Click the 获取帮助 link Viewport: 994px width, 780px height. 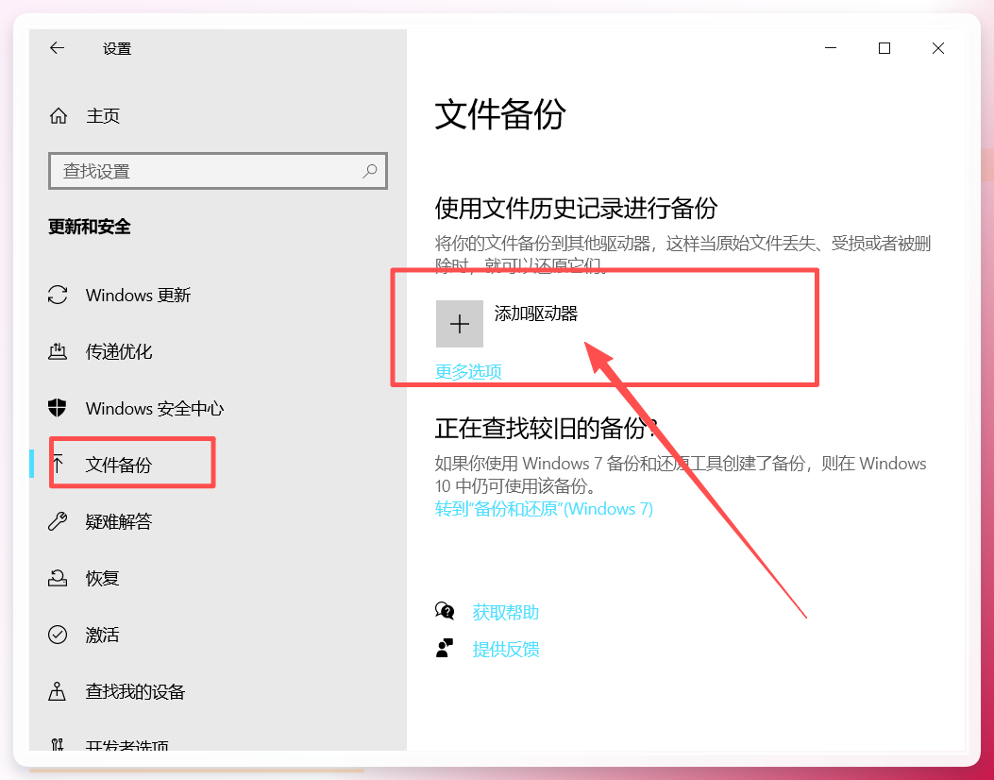506,612
